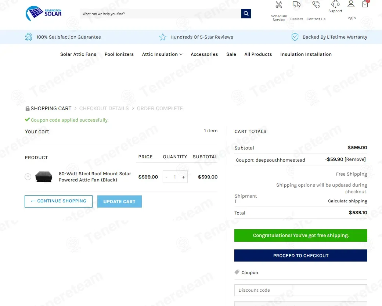Click the Contact Us phone icon
Image resolution: width=382 pixels, height=306 pixels.
[316, 4]
